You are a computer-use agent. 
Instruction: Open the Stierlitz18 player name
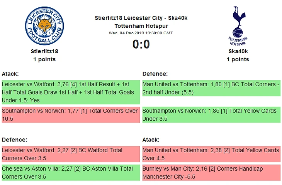pyautogui.click(x=44, y=51)
